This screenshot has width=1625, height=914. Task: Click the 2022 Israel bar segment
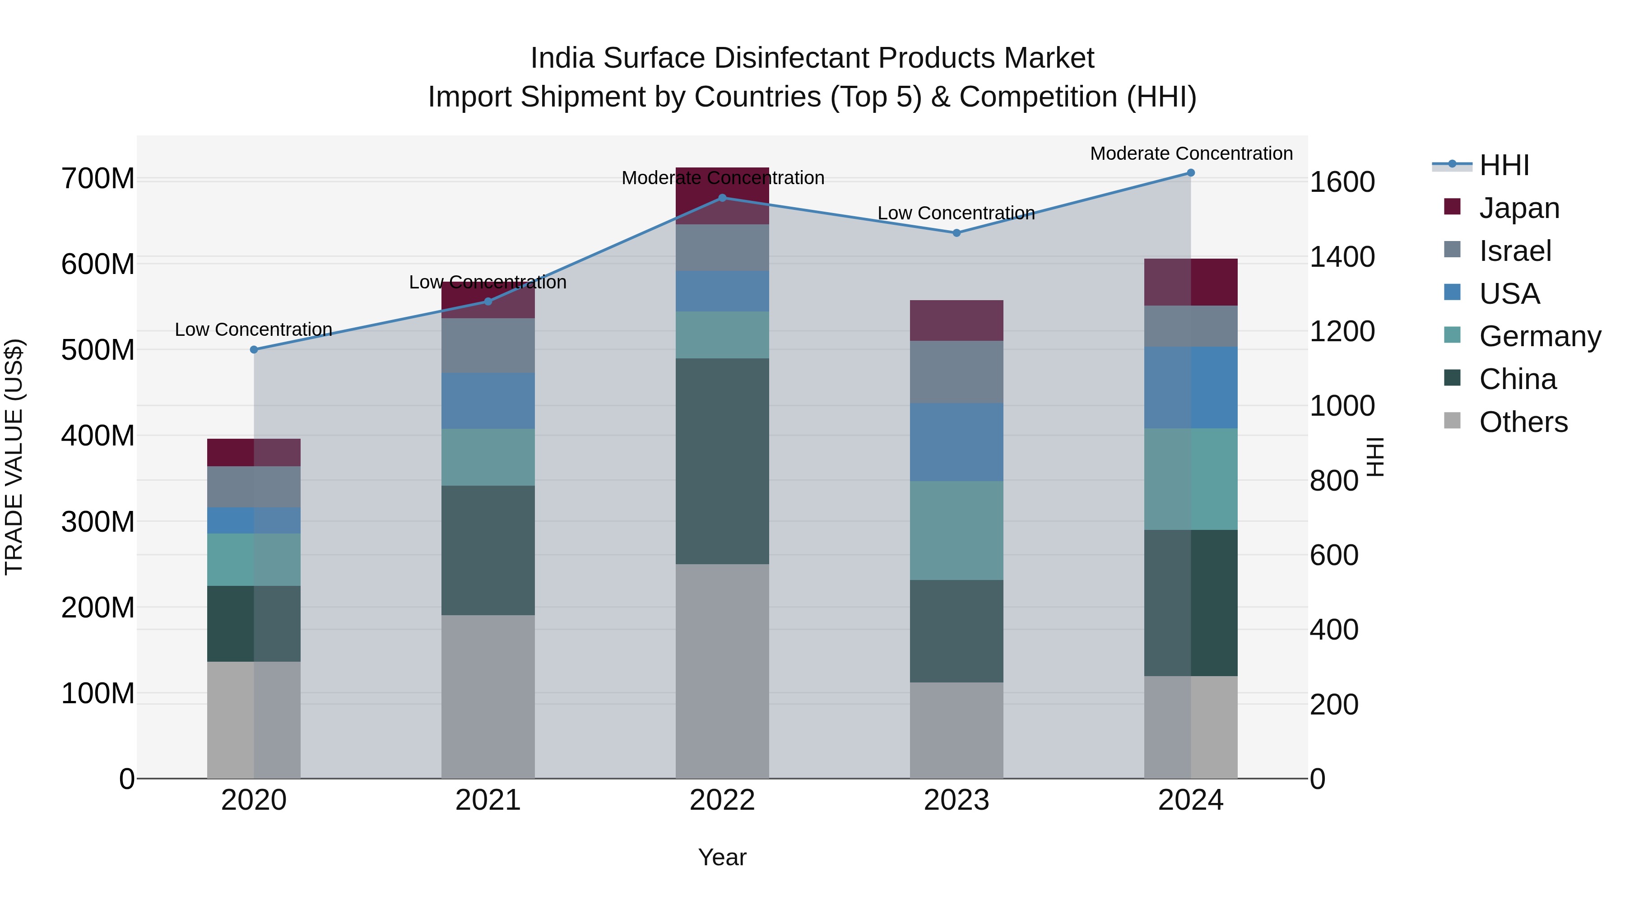(722, 248)
